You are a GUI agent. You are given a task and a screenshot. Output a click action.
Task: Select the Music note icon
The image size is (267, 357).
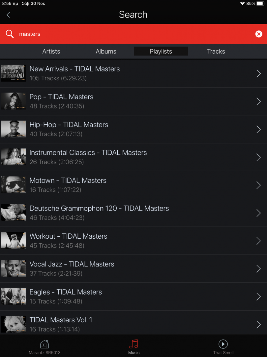point(133,344)
